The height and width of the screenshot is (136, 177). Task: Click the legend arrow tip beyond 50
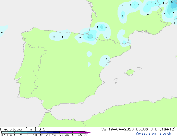(x=88, y=132)
